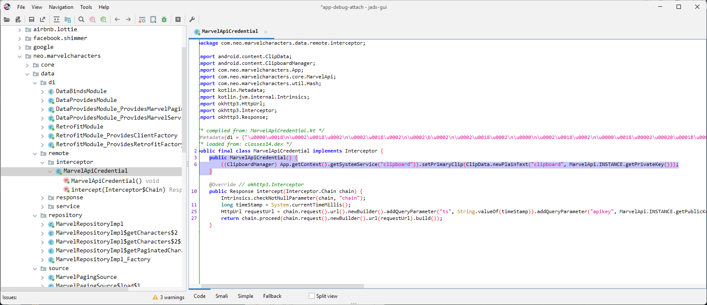The image size is (707, 305).
Task: Close the MarvelApiCredential tab
Action: click(266, 32)
